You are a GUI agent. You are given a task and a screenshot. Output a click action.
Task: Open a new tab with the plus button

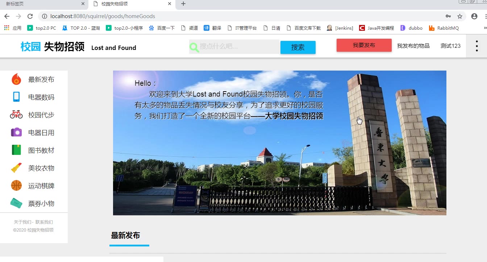coord(183,4)
